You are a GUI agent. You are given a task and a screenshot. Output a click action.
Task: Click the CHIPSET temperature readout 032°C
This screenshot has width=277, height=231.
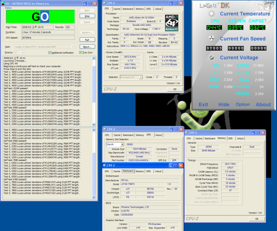(258, 28)
